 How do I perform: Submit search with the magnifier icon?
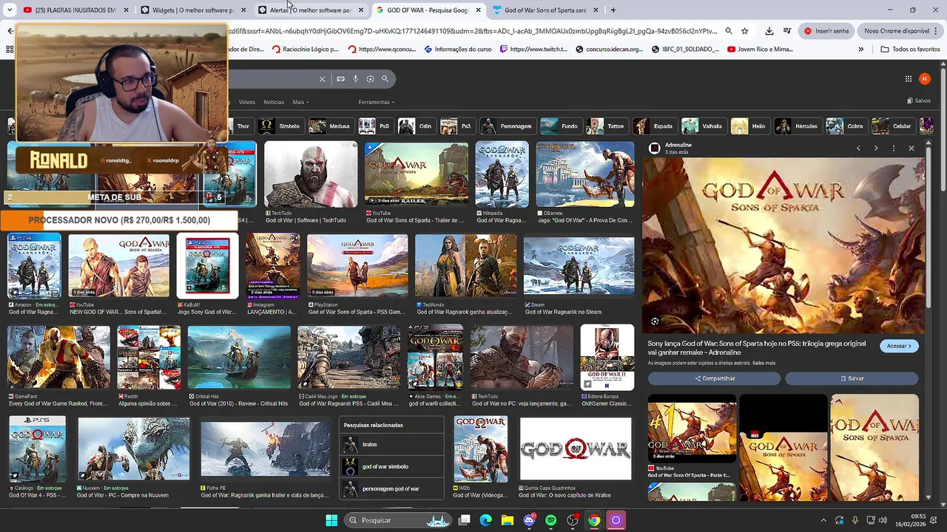[x=385, y=79]
